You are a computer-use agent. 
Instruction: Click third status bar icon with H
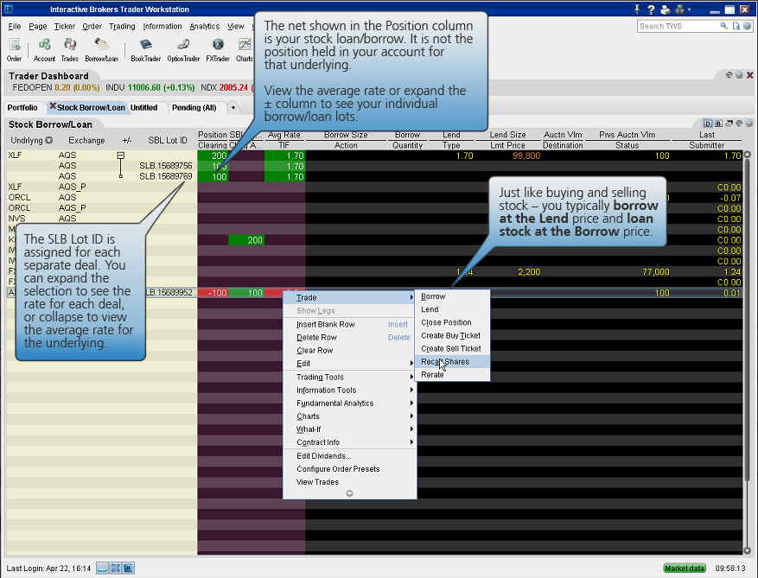[x=128, y=568]
